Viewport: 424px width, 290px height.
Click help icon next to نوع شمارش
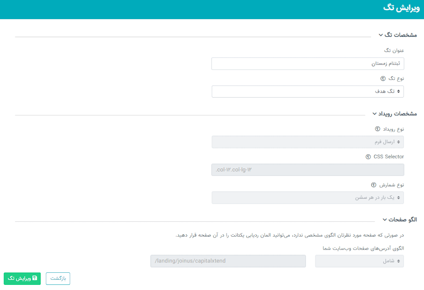point(373,185)
